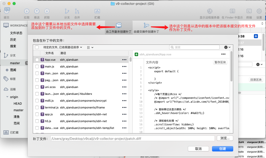Open the list view mode dropdown
The image size is (266, 158).
(x=90, y=48)
